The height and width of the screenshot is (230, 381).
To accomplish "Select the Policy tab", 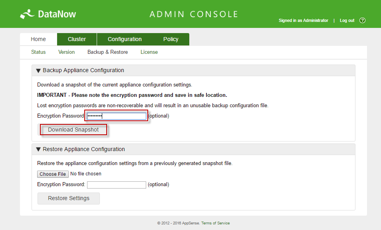I will click(x=171, y=39).
